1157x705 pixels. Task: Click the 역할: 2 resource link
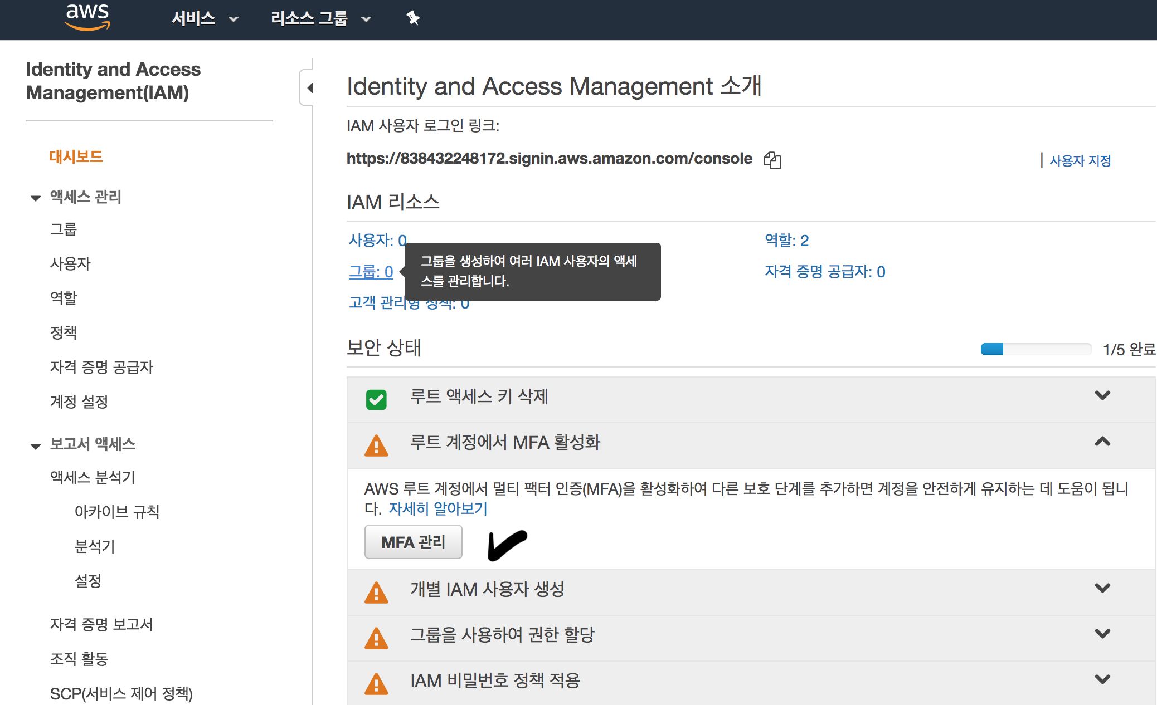pyautogui.click(x=786, y=241)
